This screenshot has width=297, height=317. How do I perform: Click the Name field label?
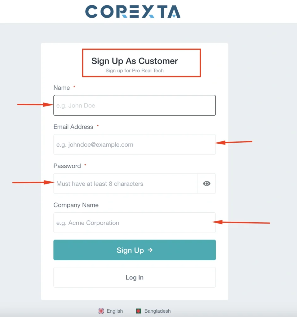[62, 88]
